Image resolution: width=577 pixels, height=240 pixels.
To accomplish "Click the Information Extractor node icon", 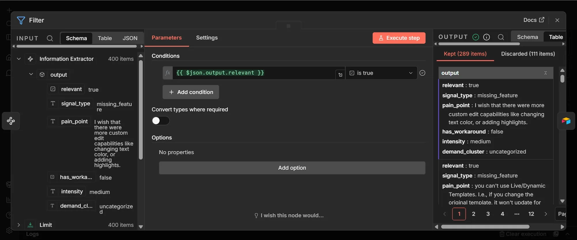I will tap(30, 59).
